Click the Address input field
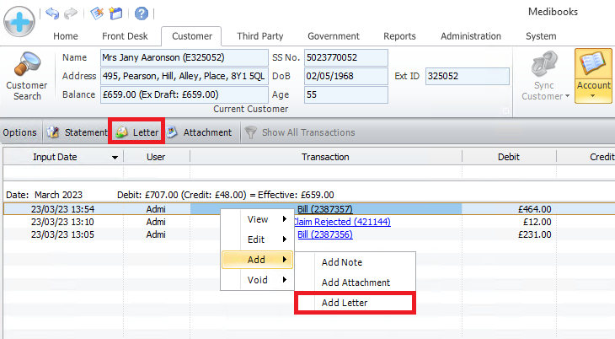The height and width of the screenshot is (339, 615). 183,76
